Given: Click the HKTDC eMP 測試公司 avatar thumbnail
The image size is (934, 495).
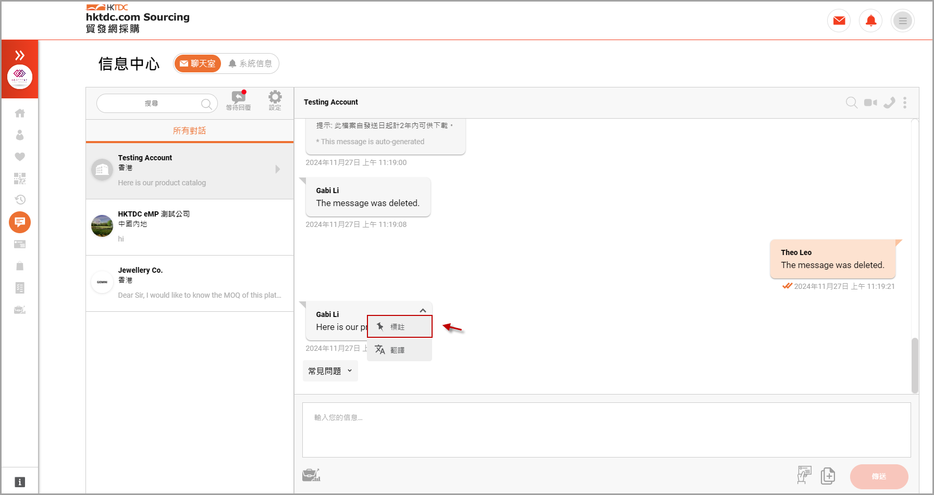Looking at the screenshot, I should pos(102,226).
